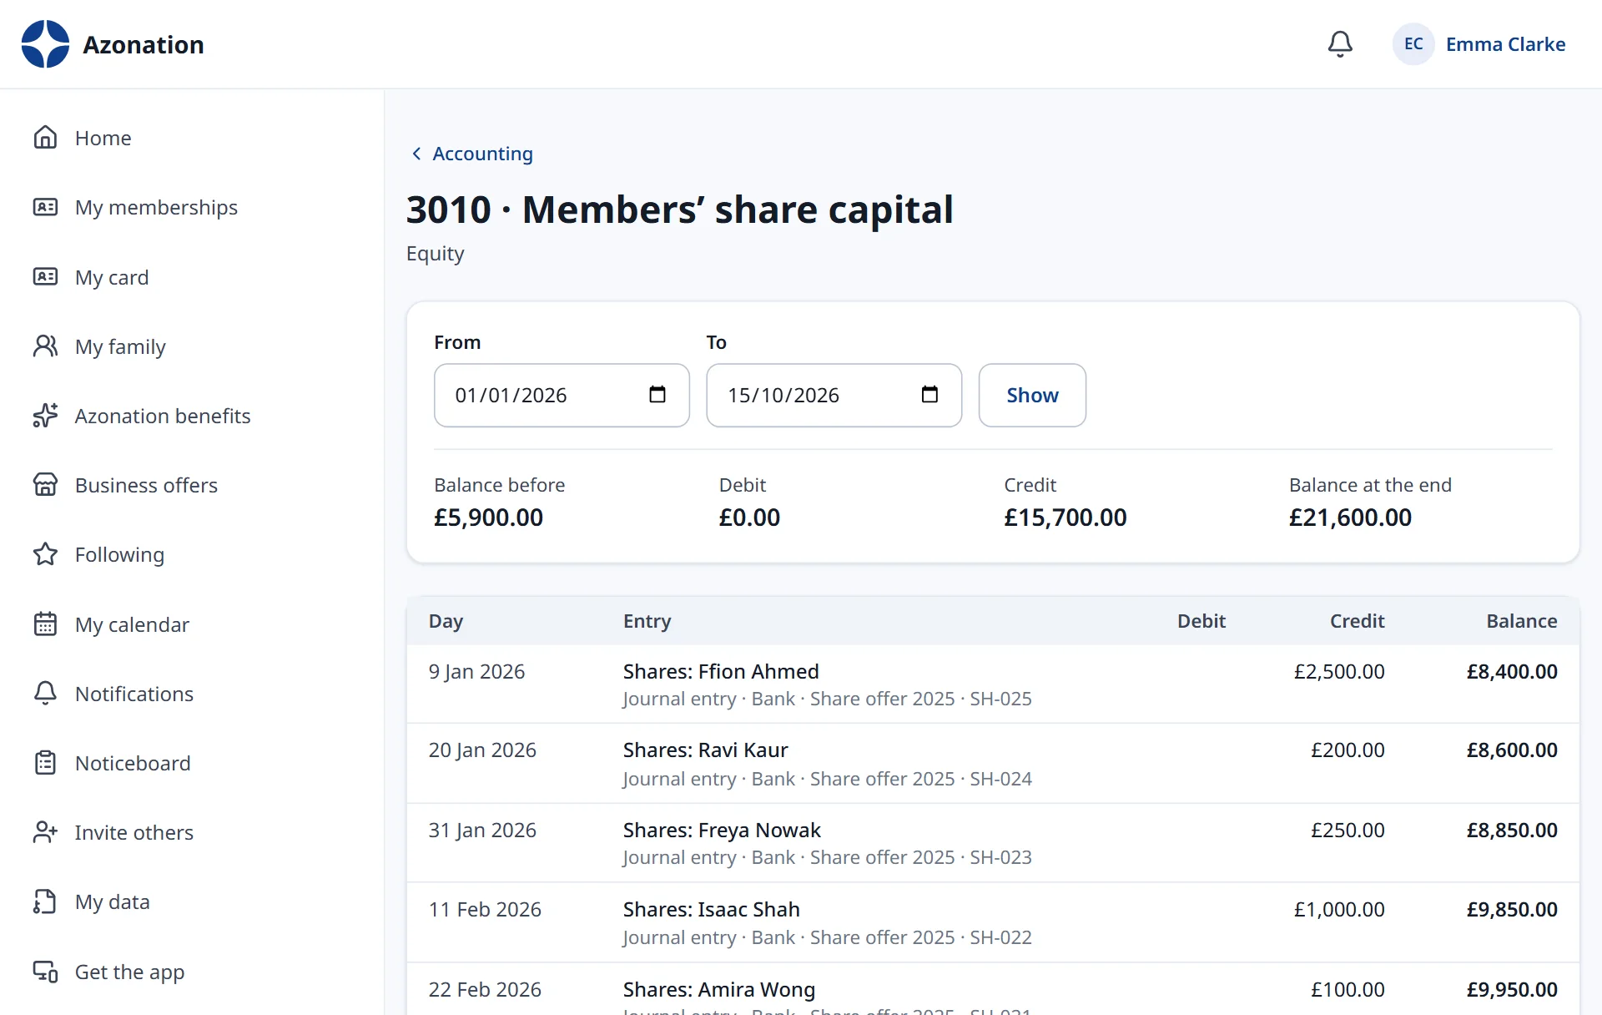Open the EC user avatar

(1413, 44)
